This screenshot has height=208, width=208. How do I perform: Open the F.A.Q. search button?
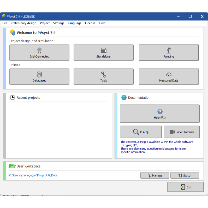(141, 132)
